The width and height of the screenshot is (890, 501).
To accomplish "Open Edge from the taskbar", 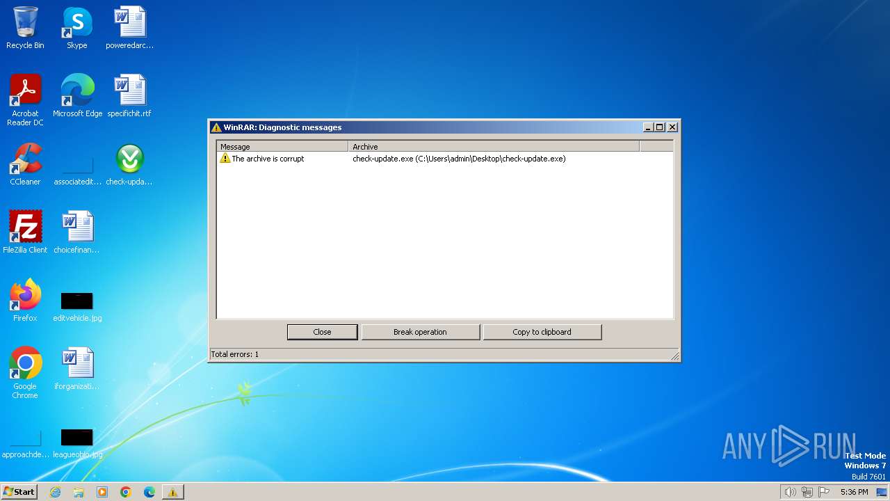I will (149, 492).
